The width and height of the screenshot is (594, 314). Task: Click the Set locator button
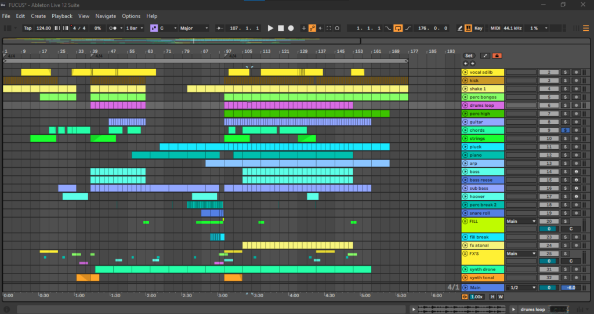[469, 56]
